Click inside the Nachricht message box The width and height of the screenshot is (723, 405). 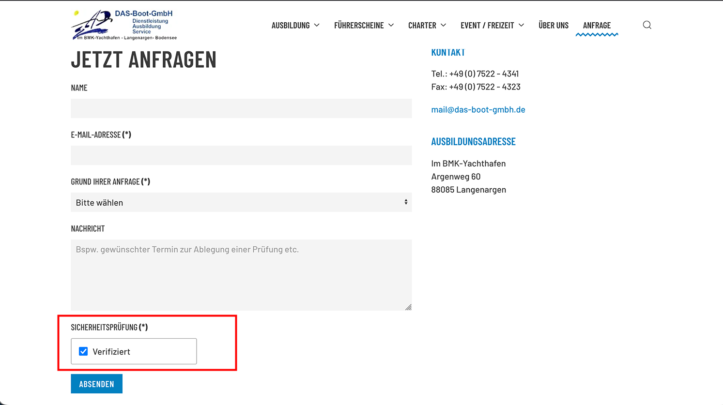[241, 275]
